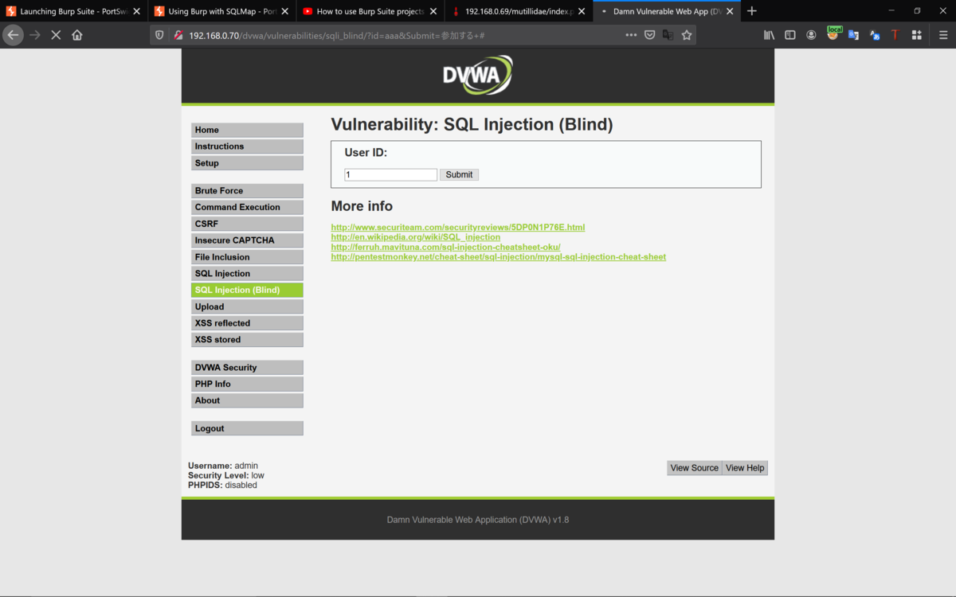
Task: Close the mutillidae tab
Action: coord(582,11)
